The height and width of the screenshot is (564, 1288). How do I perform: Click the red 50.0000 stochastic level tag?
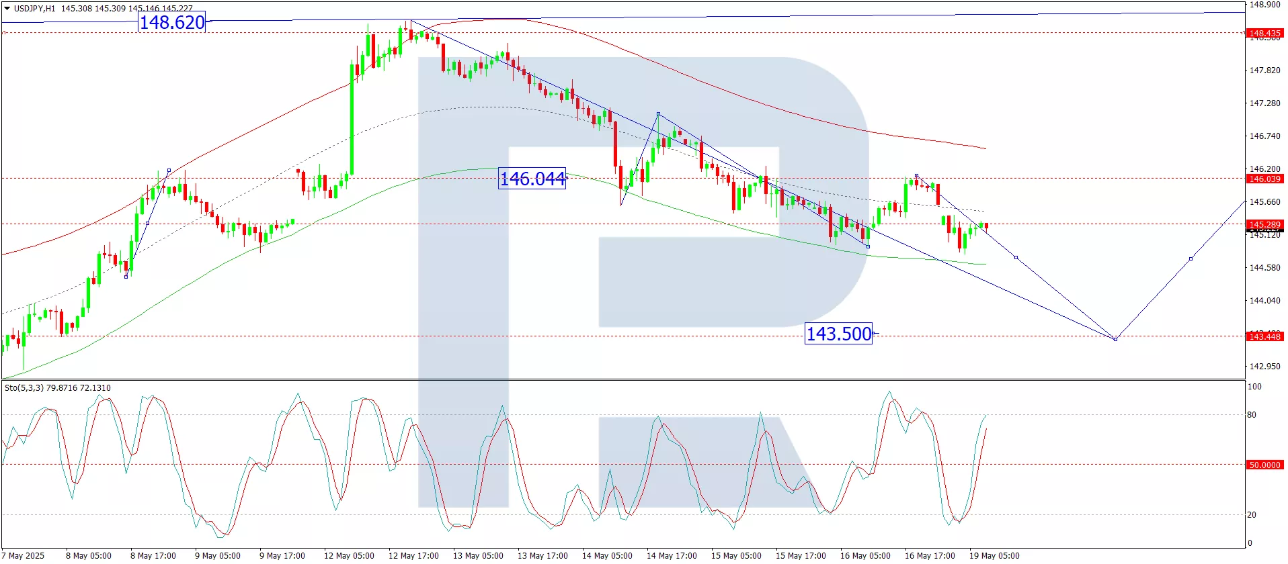point(1264,465)
